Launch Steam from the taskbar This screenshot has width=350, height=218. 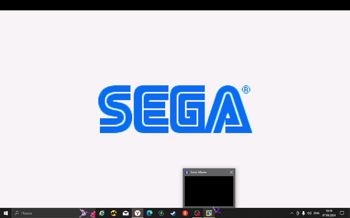tap(173, 213)
